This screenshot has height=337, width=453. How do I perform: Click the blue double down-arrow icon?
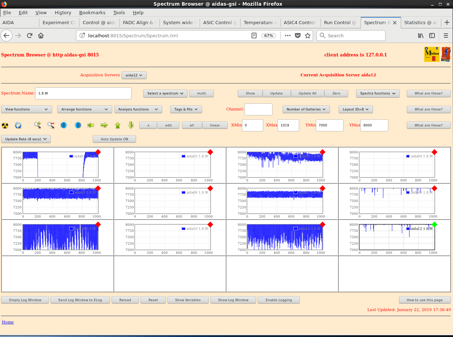pos(64,125)
